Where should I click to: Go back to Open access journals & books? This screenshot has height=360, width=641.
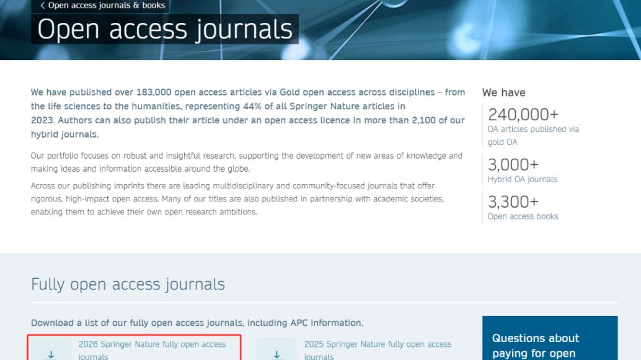(106, 6)
